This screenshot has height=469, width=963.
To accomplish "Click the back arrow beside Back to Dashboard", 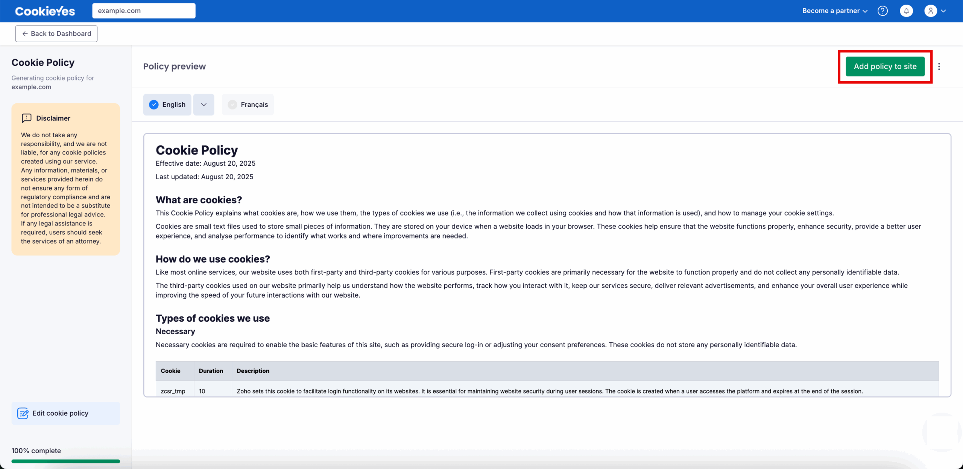I will [x=25, y=33].
